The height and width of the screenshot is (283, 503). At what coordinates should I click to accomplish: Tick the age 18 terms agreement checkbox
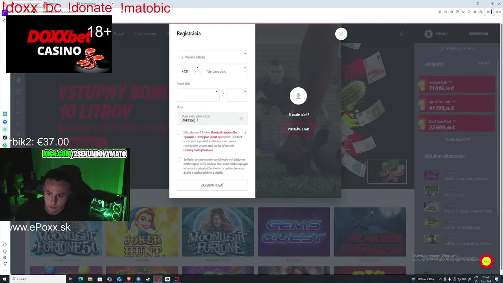179,133
